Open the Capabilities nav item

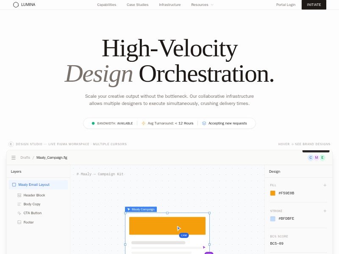(x=106, y=5)
